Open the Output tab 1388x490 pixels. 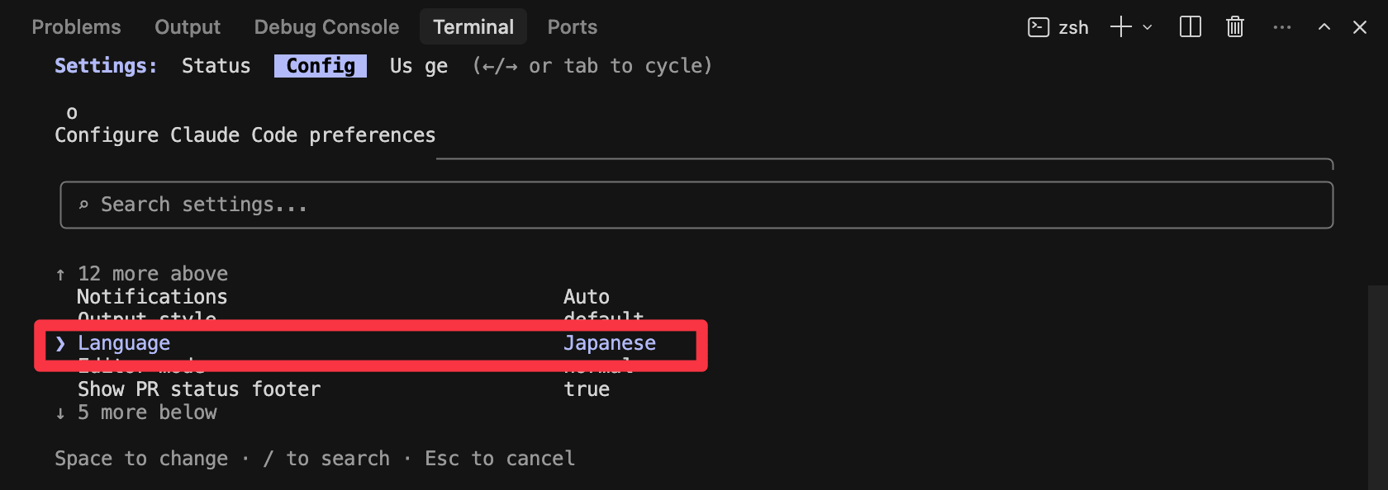(x=188, y=27)
